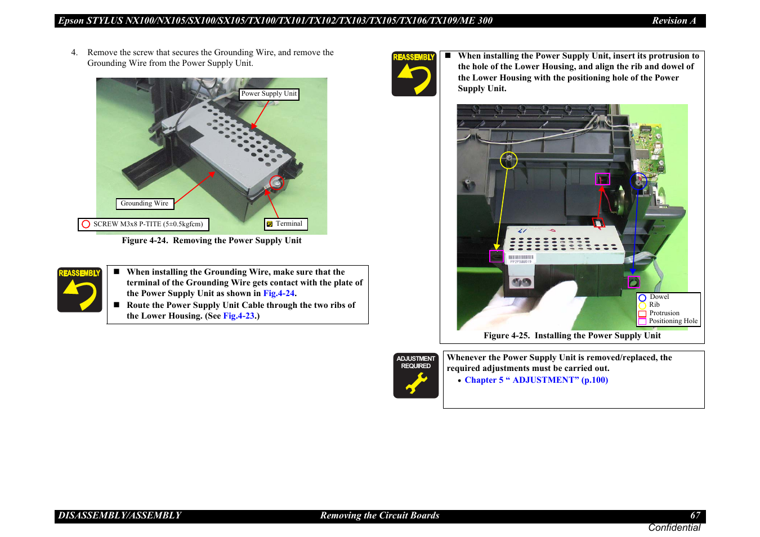Click the yellow circle symbol for Rib in the legend
This screenshot has height=537, width=760.
(x=642, y=306)
